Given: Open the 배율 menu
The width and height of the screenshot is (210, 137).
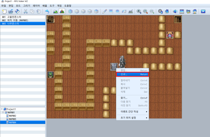Looking at the screenshot, I should 45,6.
